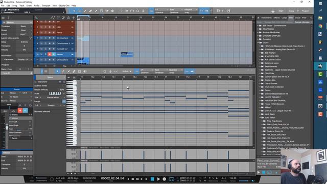The width and height of the screenshot is (327, 184).
Task: Toggle Audition Notes checkbox in editor
Action: (x=64, y=86)
